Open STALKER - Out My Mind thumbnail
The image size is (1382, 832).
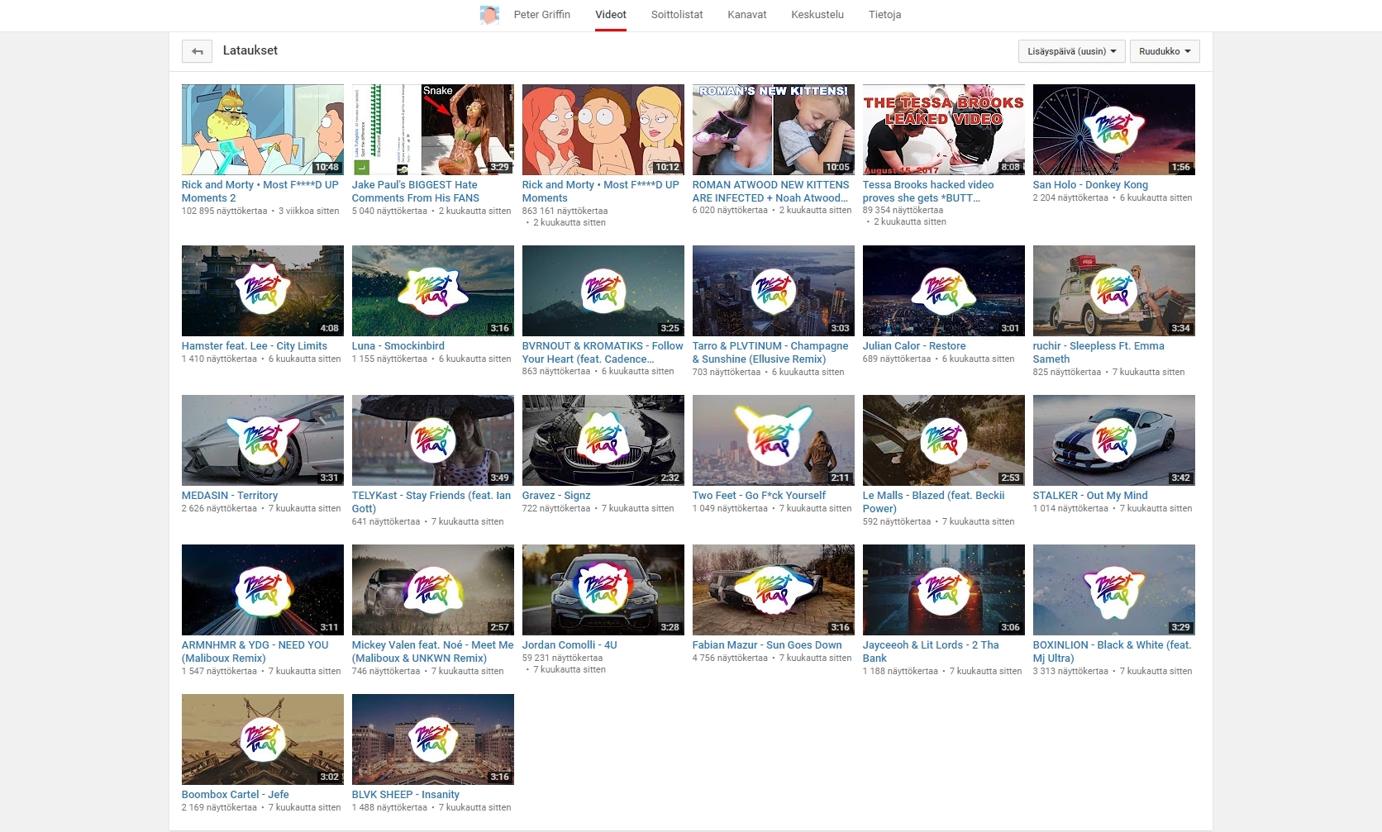[1114, 440]
